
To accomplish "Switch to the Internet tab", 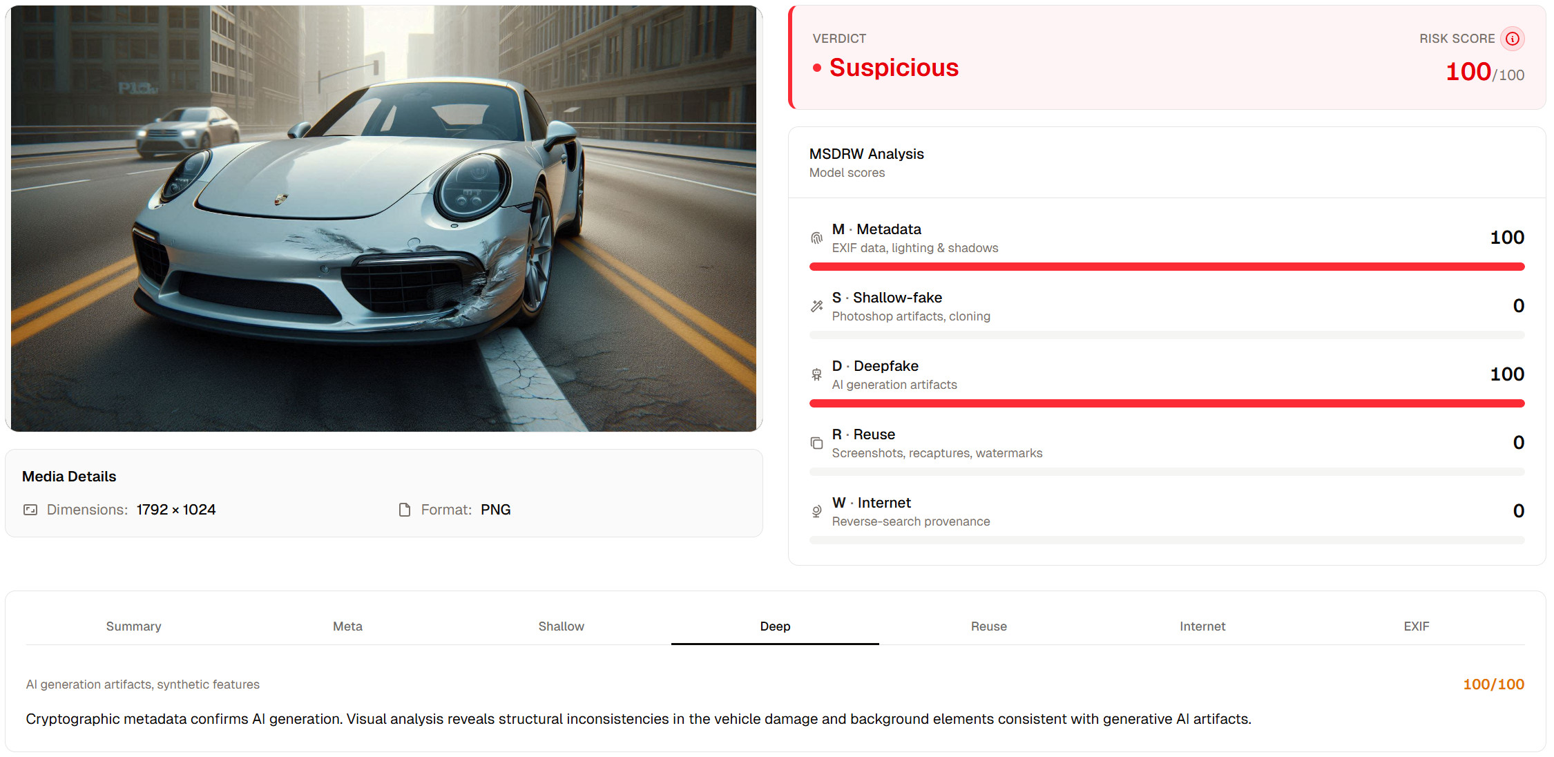I will [x=1202, y=626].
